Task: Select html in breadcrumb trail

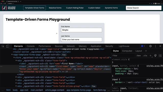Action: coord(8,90)
